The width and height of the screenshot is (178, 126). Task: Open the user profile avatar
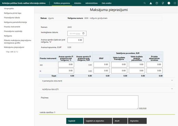point(169,3)
